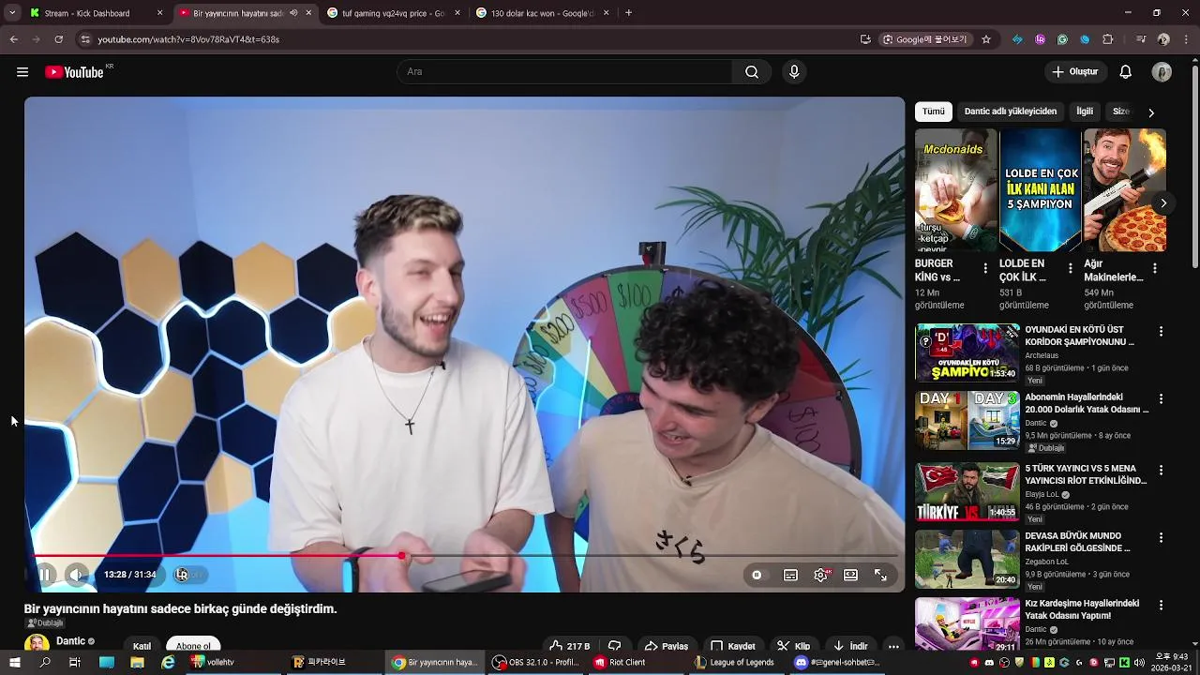Click the search magnifier button

tap(752, 72)
